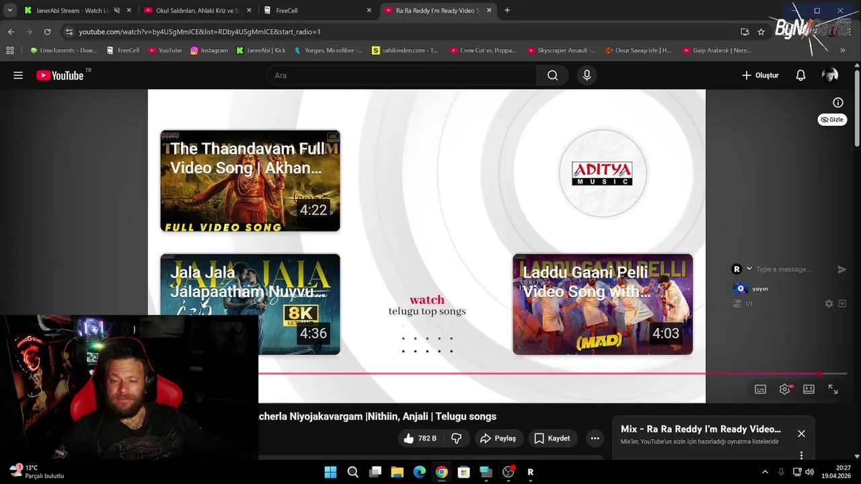The height and width of the screenshot is (484, 861).
Task: Click the watch telugu top songs link
Action: click(427, 305)
